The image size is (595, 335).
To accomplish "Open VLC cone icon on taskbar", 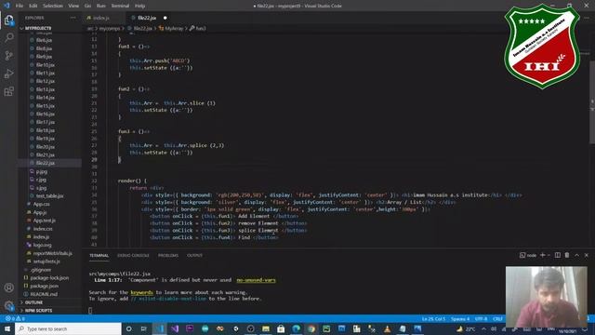I will click(x=387, y=328).
